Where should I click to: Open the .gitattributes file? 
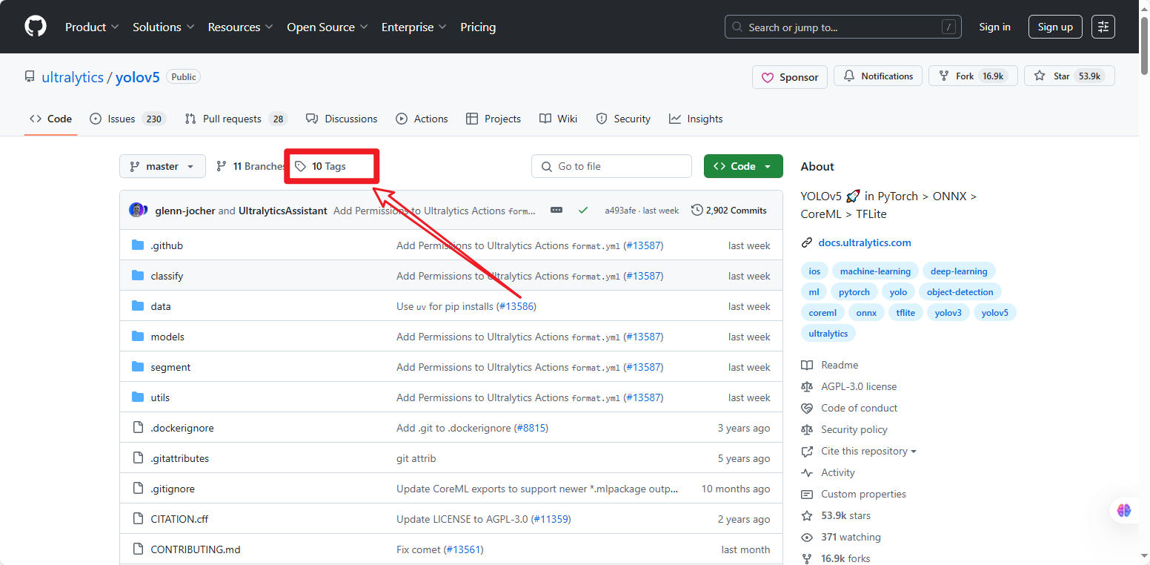coord(180,458)
